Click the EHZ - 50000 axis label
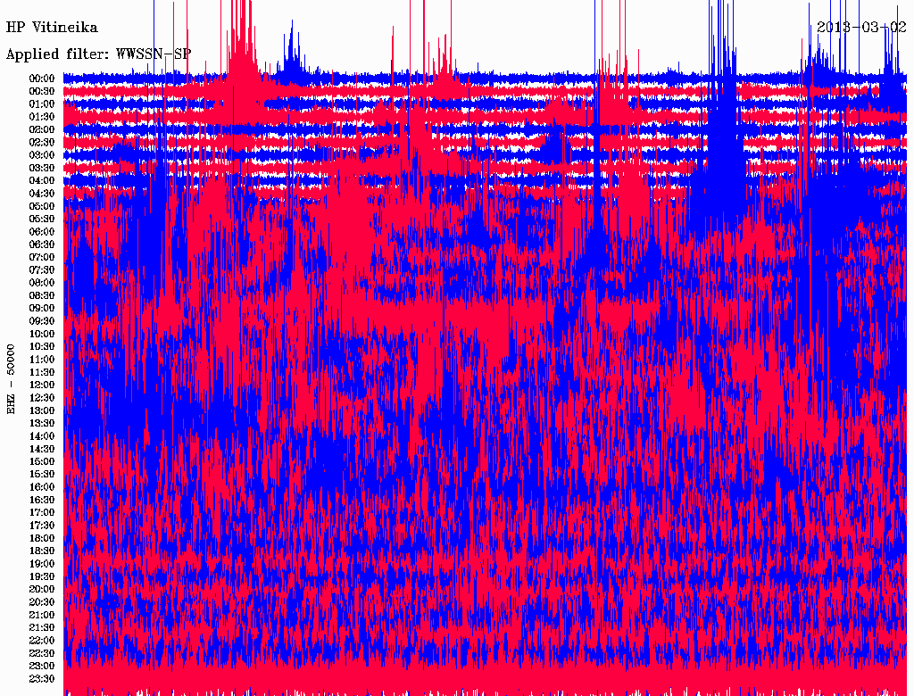 click(x=11, y=379)
